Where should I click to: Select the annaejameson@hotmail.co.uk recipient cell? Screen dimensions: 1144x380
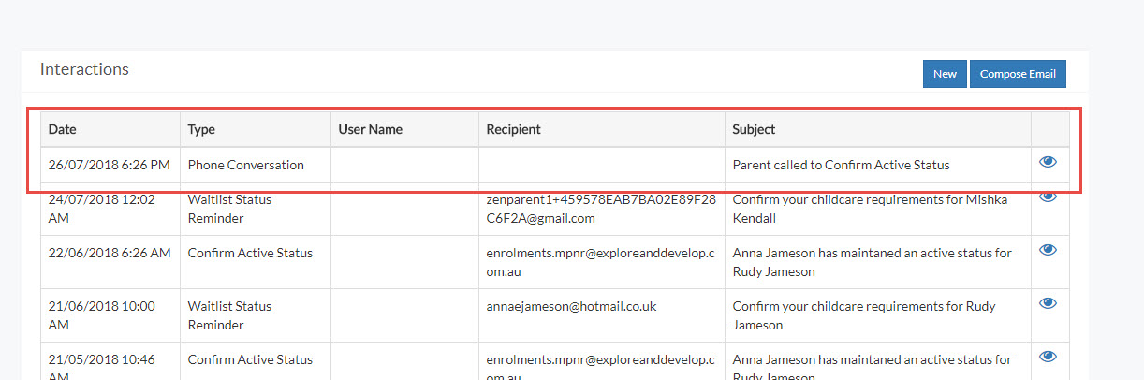tap(571, 306)
